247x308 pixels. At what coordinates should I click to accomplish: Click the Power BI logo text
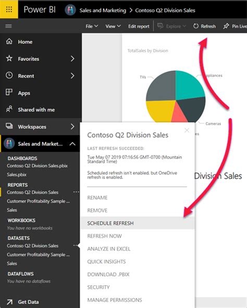(40, 9)
